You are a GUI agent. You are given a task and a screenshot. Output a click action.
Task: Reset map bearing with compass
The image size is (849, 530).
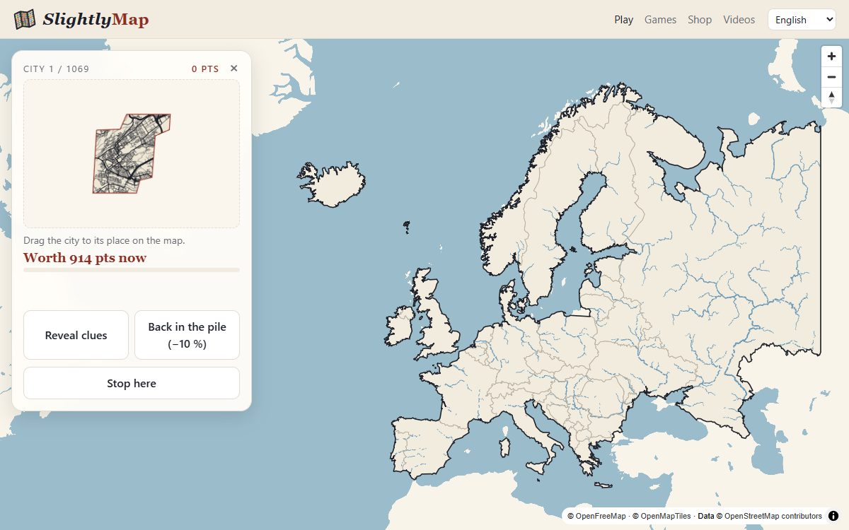[831, 98]
